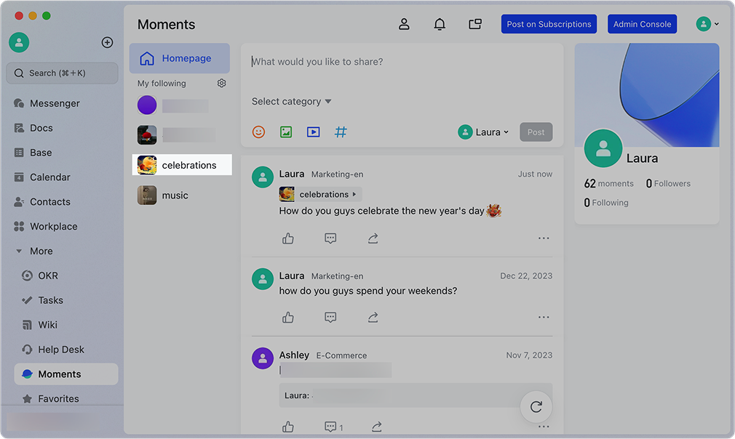The width and height of the screenshot is (735, 439).
Task: Like the weekends post by Laura
Action: [x=288, y=318]
